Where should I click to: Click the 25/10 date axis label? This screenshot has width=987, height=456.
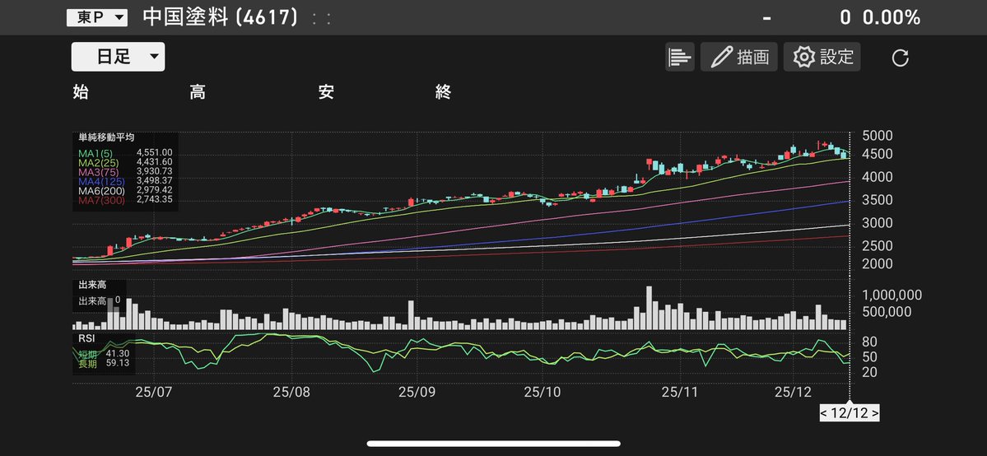click(x=542, y=391)
